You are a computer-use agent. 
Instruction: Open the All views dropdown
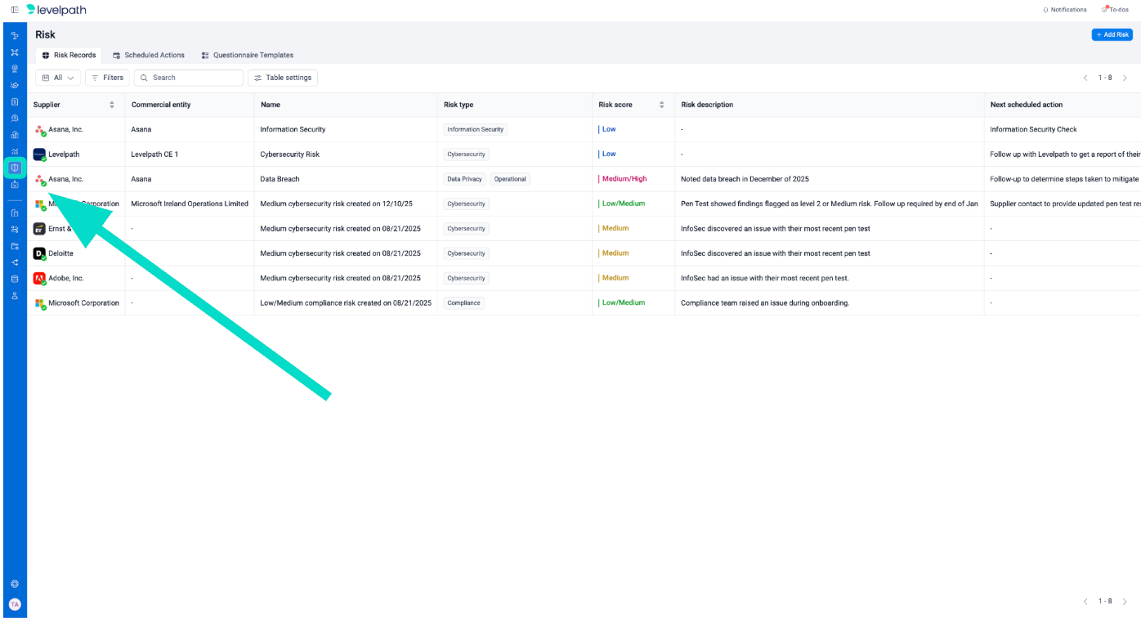[57, 78]
